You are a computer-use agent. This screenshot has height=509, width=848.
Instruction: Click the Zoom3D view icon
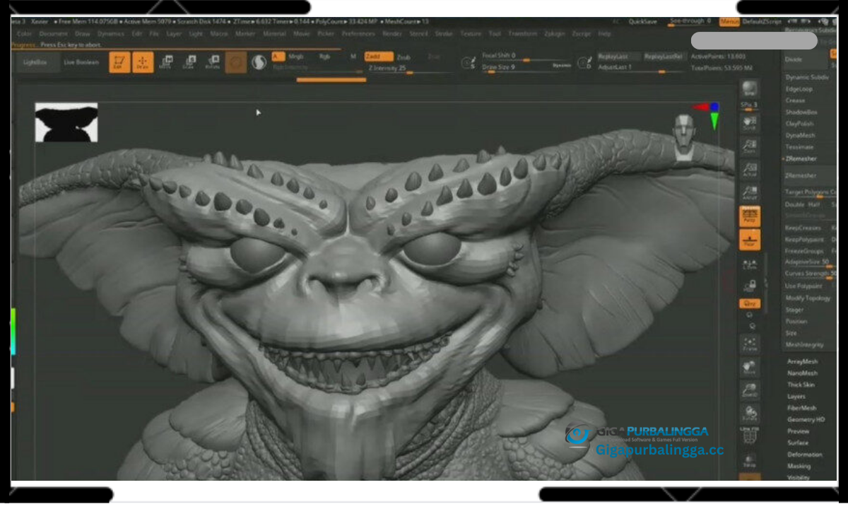[750, 390]
